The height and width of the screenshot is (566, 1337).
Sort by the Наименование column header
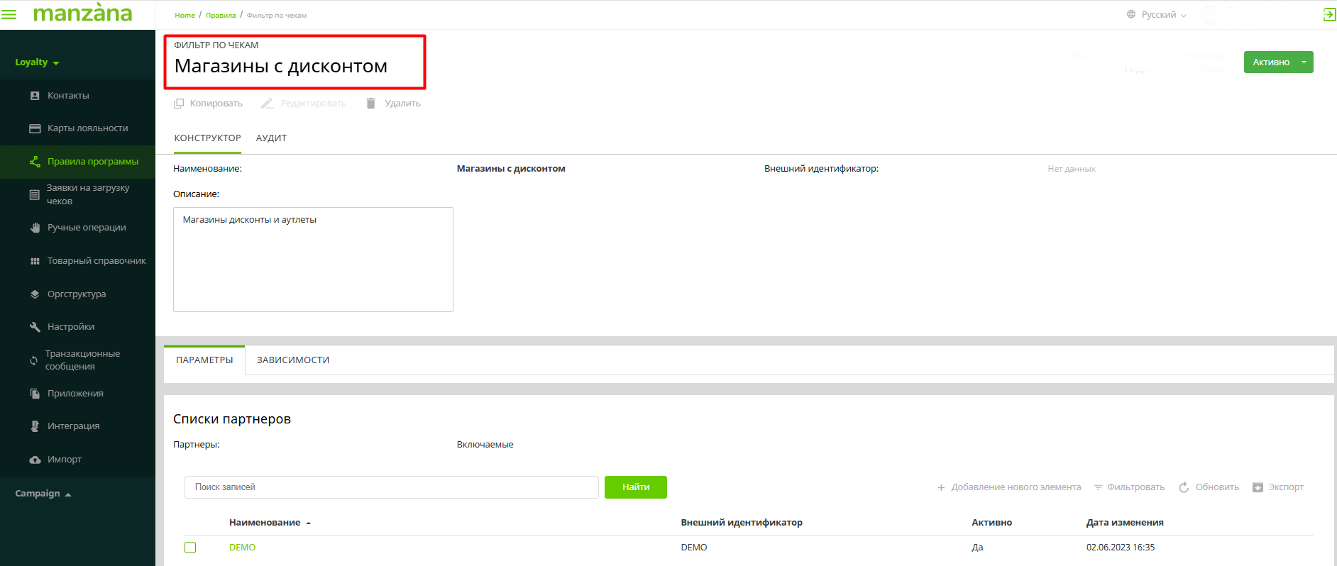[x=265, y=523]
